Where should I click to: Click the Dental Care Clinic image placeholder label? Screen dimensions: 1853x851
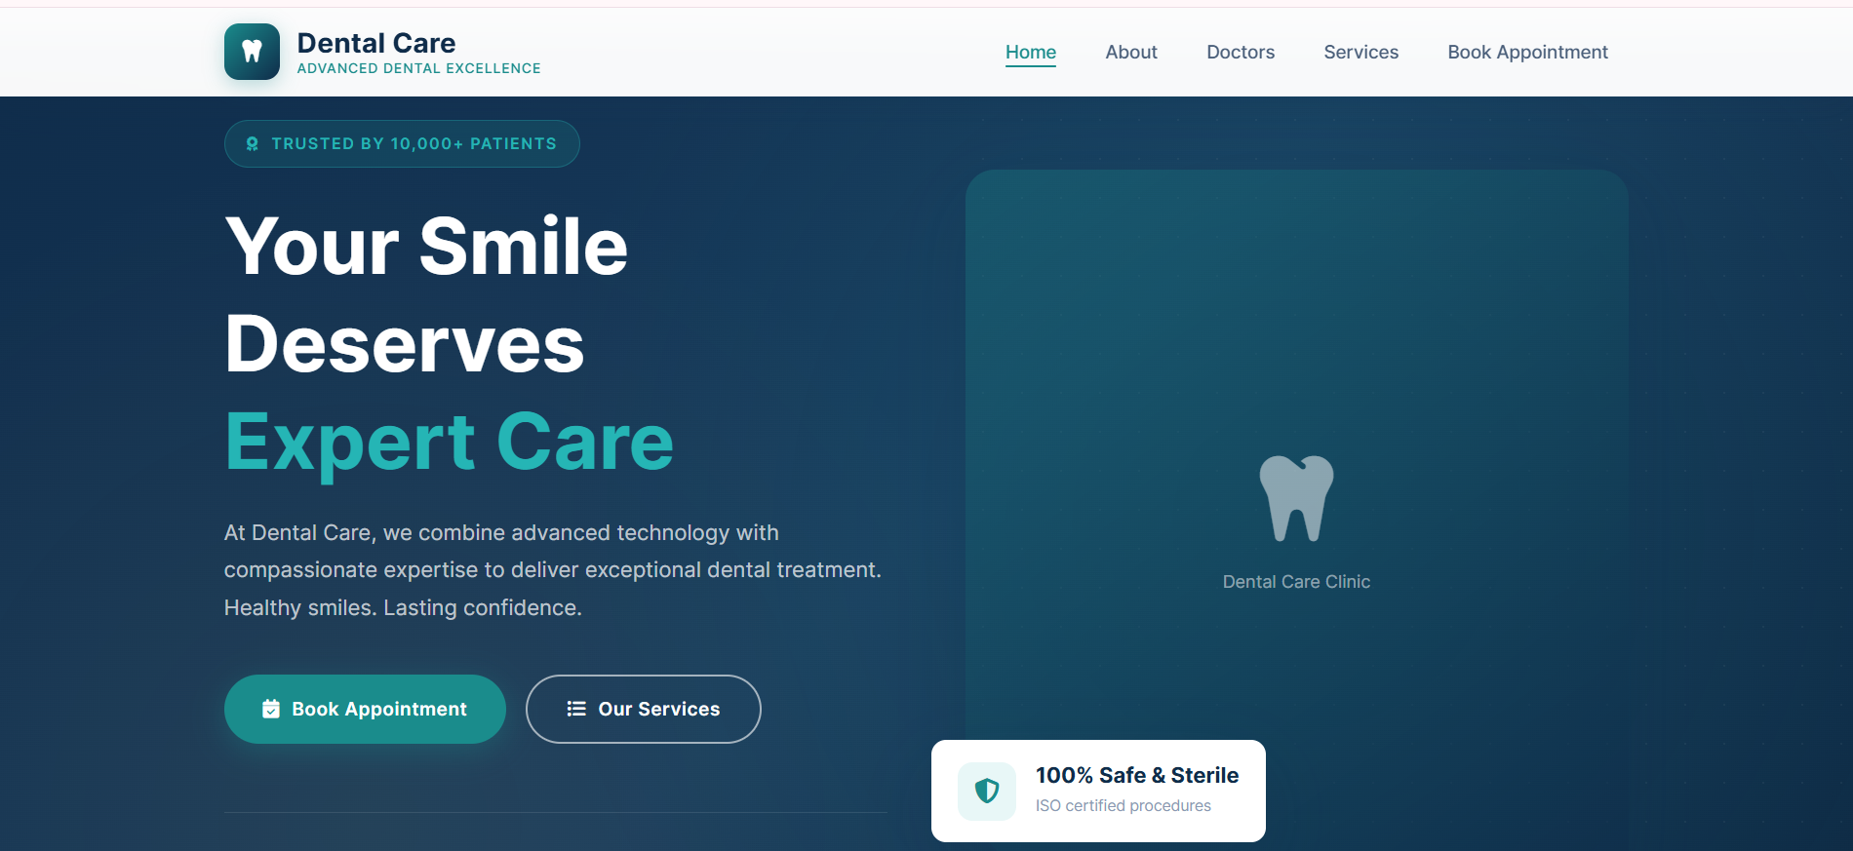point(1296,582)
